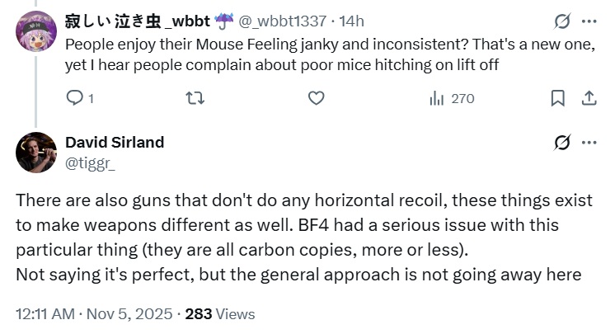Click the @_wbbt1337 handle
Viewport: 615px width, 334px height.
pyautogui.click(x=282, y=21)
